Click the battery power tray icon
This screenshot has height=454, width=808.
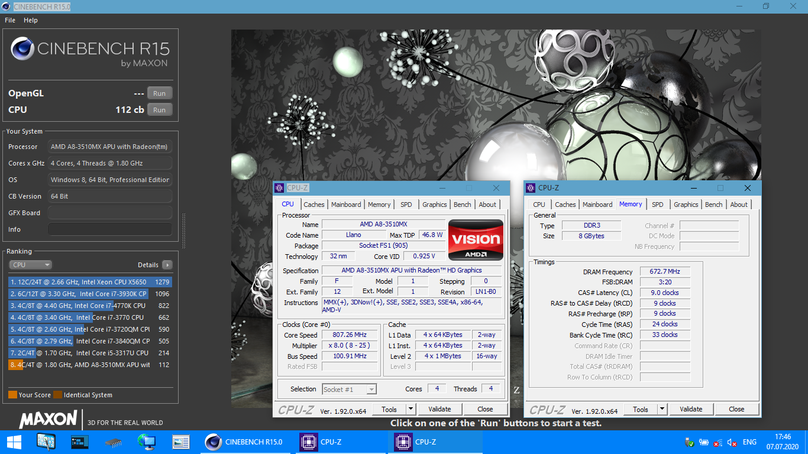(x=703, y=442)
